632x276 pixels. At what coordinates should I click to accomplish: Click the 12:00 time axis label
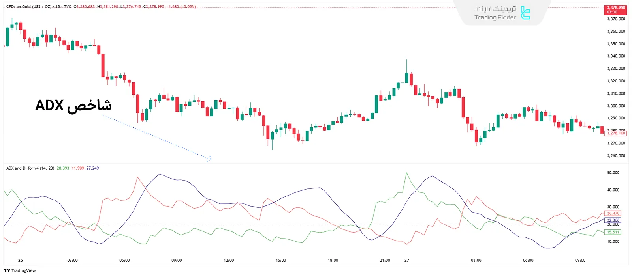pyautogui.click(x=229, y=260)
